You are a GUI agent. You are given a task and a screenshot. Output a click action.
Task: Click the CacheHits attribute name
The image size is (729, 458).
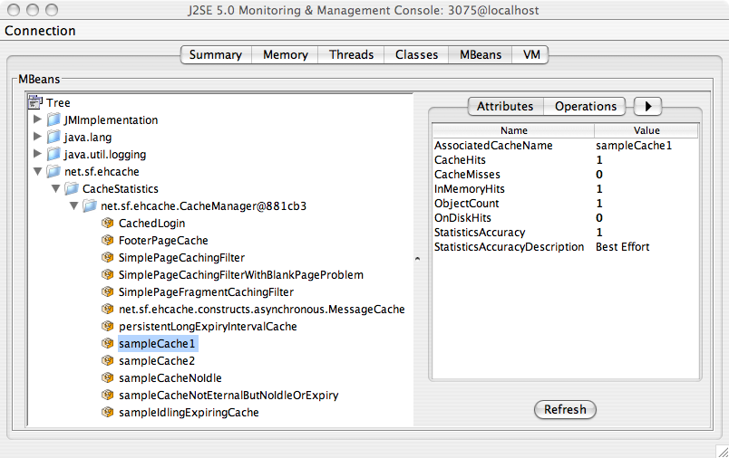[460, 159]
